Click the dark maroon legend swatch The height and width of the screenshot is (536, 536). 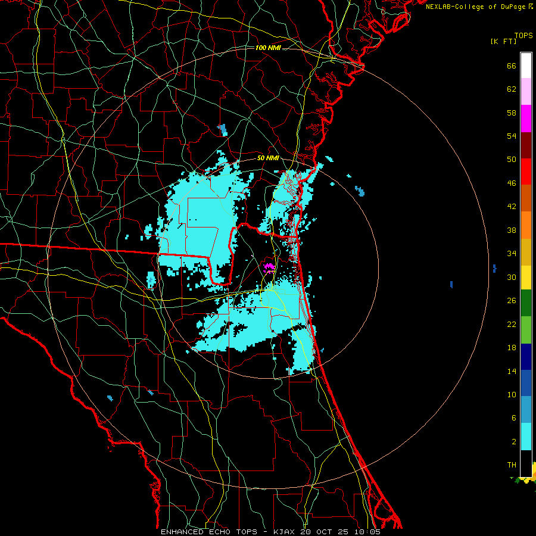[526, 145]
